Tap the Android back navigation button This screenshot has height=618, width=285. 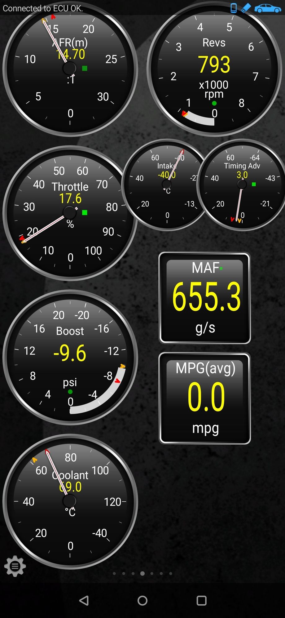tap(84, 601)
